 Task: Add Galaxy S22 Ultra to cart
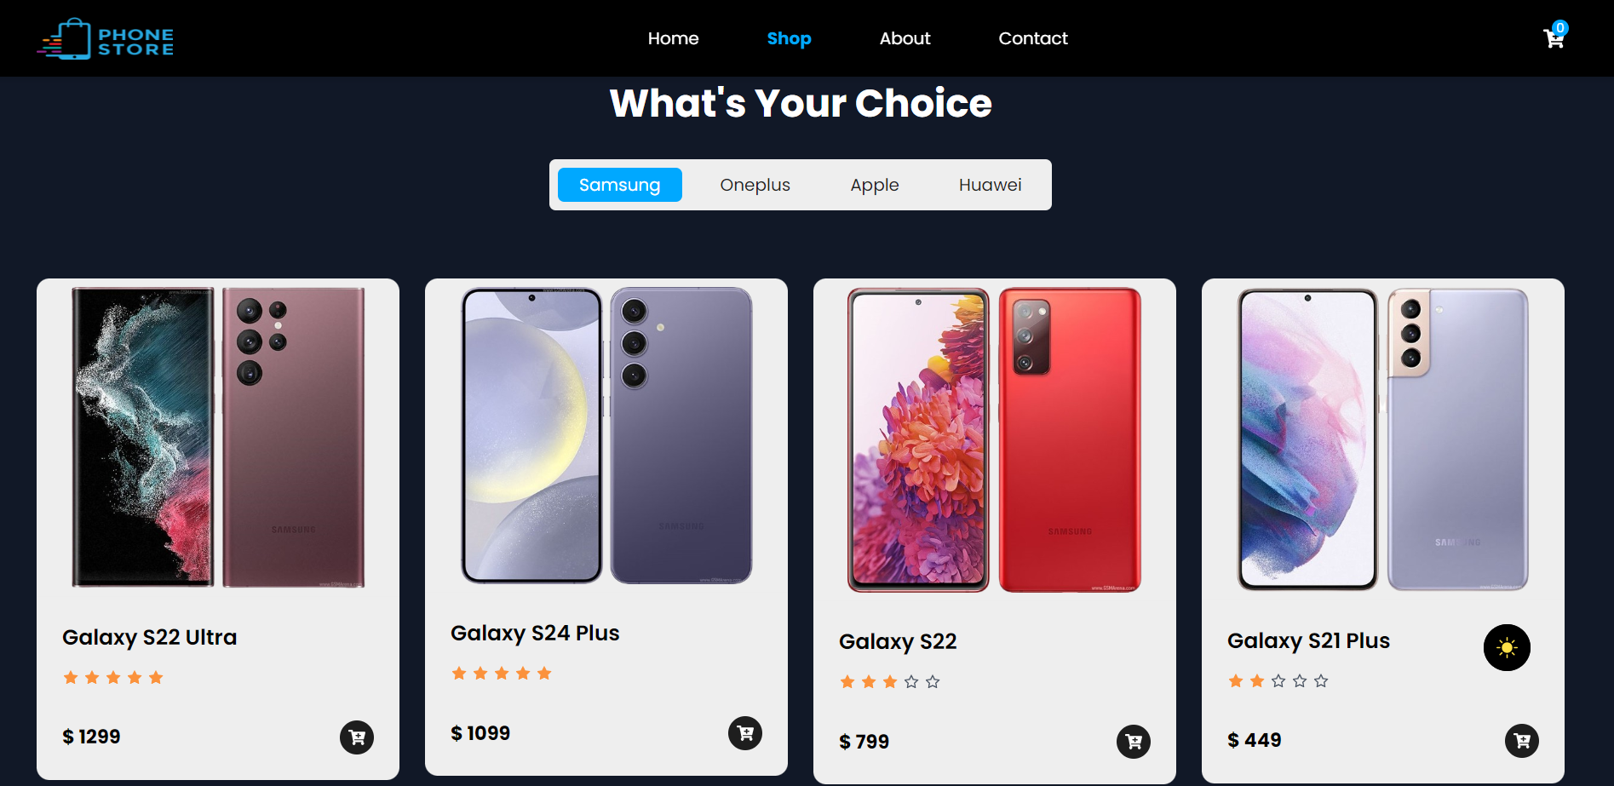pos(357,737)
